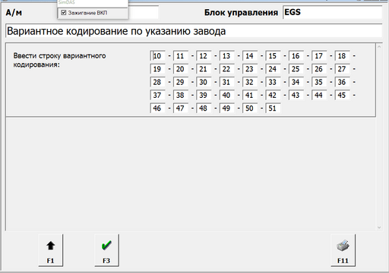Click the Блок управления field showing EGS
Image resolution: width=389 pixels, height=273 pixels.
click(332, 12)
